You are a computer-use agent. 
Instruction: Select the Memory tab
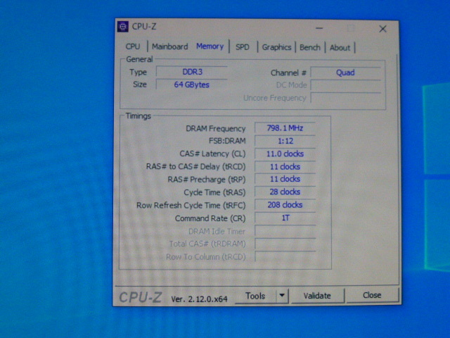pos(210,46)
